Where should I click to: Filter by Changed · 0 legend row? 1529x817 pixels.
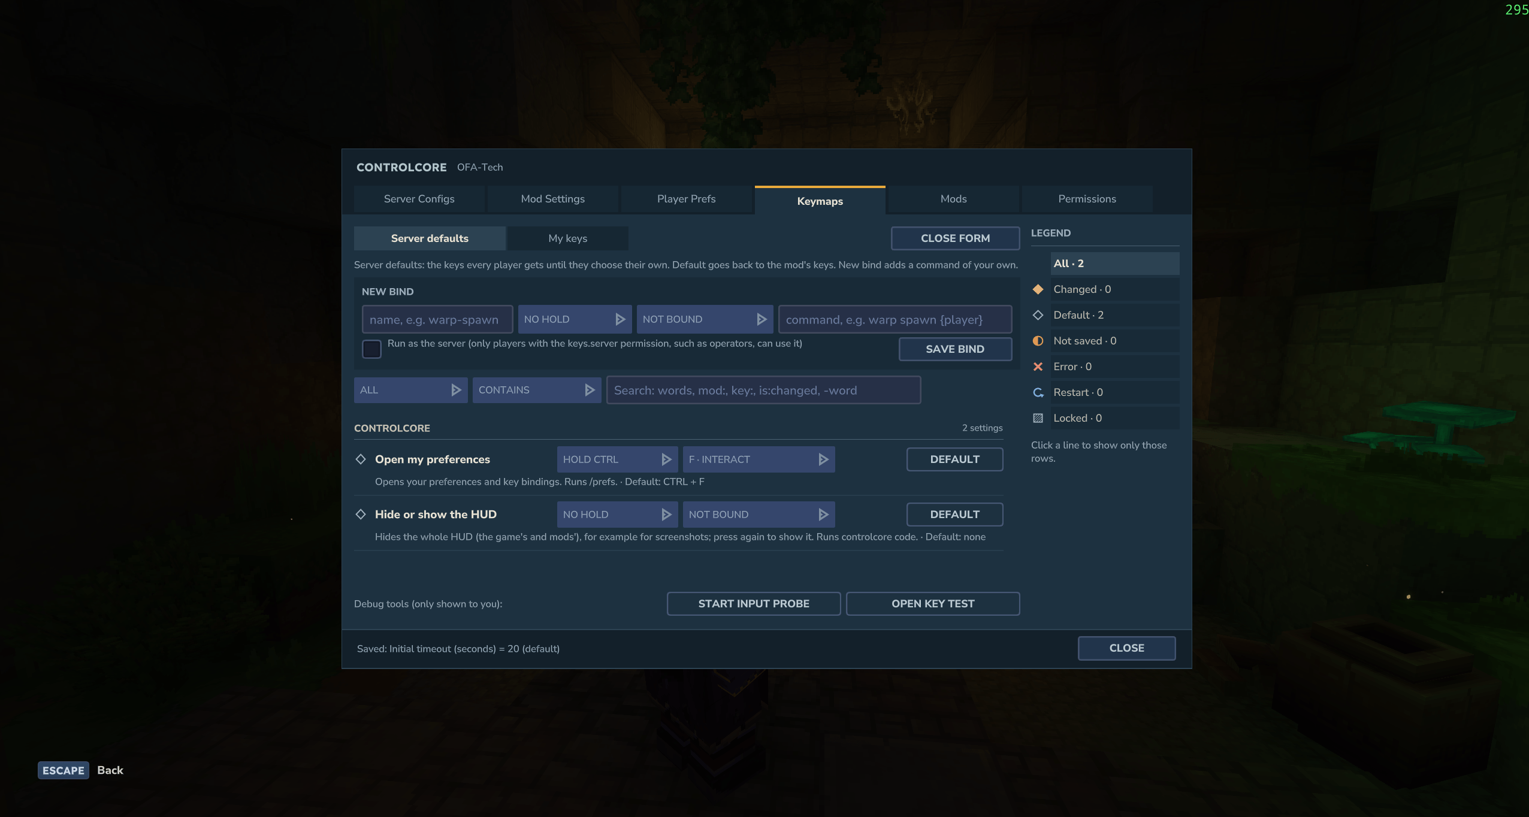pos(1114,289)
